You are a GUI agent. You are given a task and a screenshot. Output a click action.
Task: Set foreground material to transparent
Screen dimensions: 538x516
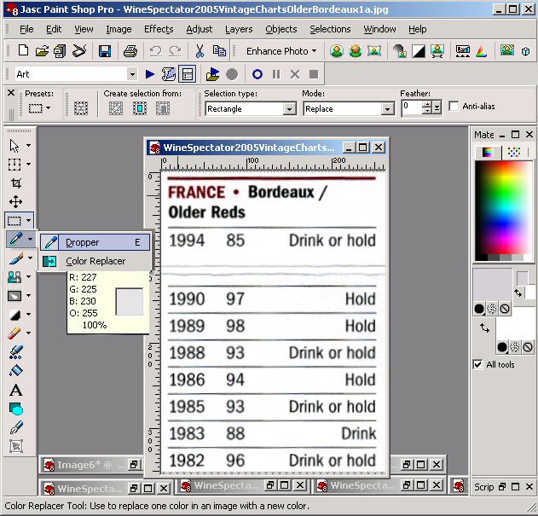tap(506, 308)
